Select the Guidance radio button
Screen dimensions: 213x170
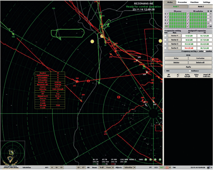189,71
